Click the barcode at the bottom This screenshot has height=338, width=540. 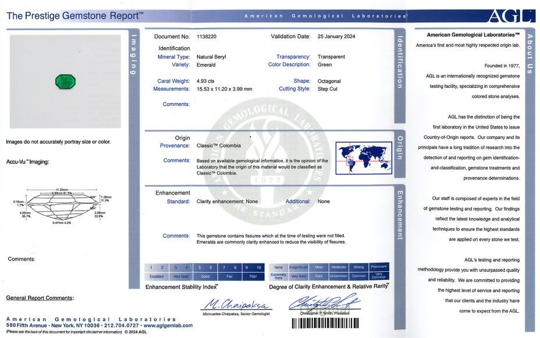pyautogui.click(x=325, y=323)
